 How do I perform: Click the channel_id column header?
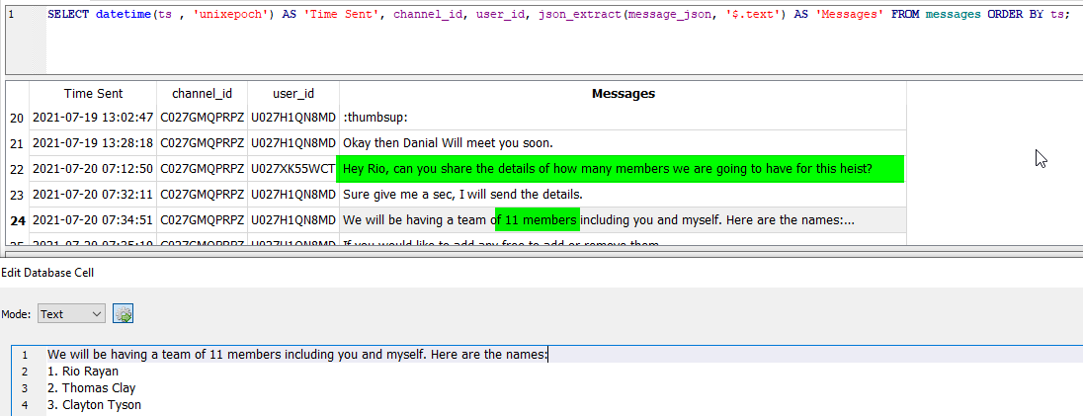(202, 94)
